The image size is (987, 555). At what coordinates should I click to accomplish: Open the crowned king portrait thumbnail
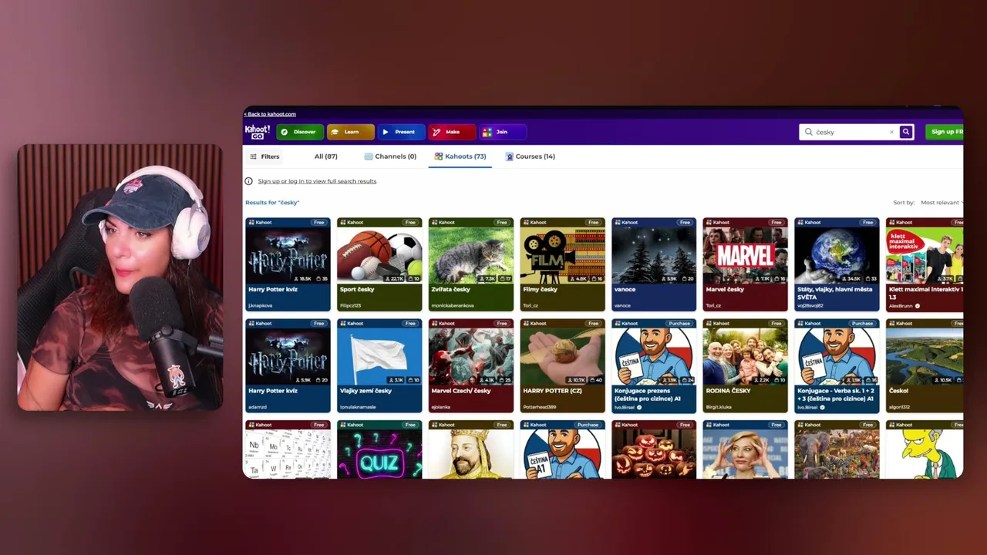point(471,454)
